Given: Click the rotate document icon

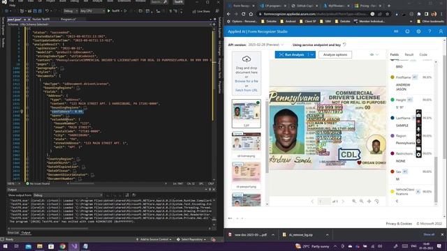Looking at the screenshot, I should coord(376,201).
